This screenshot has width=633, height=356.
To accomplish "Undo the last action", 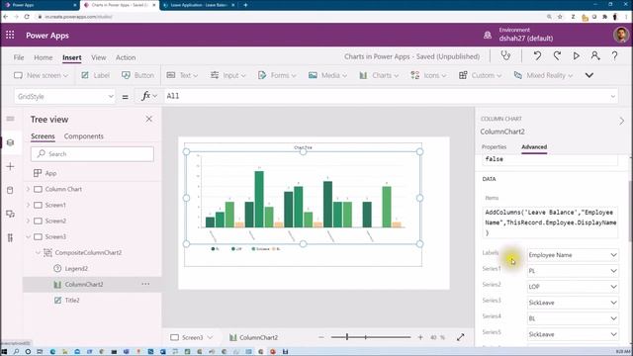I will click(x=537, y=55).
